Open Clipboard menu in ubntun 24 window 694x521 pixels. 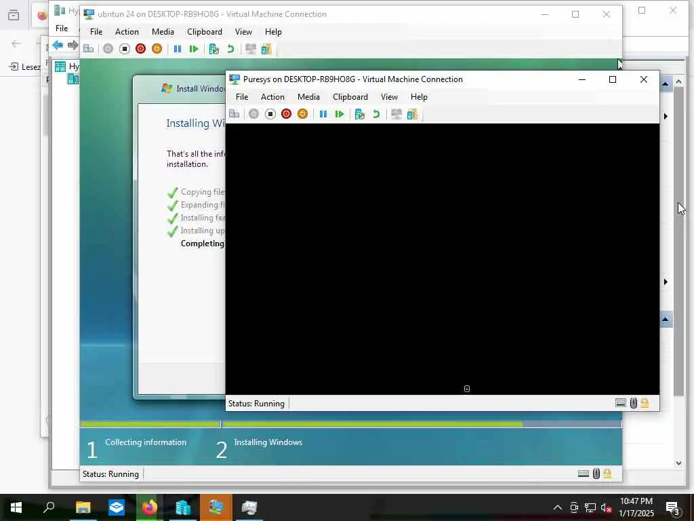205,31
